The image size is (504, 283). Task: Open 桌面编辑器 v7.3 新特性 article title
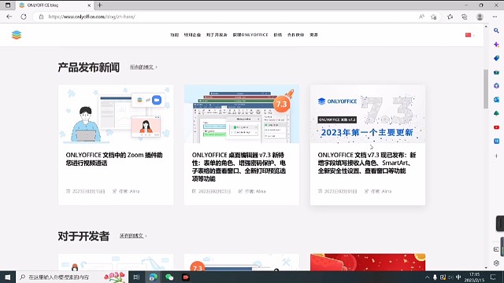239,167
